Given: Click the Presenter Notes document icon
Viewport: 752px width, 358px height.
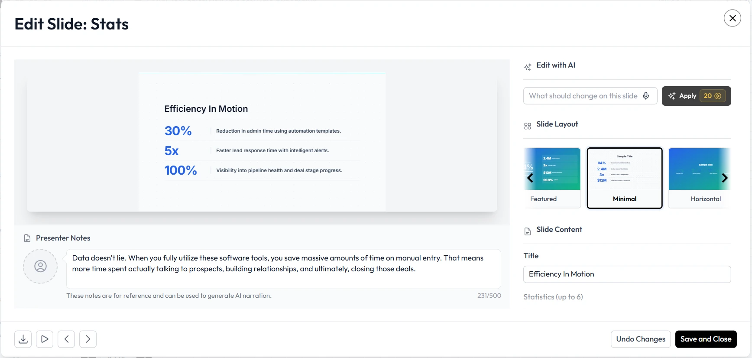Looking at the screenshot, I should click(x=27, y=238).
